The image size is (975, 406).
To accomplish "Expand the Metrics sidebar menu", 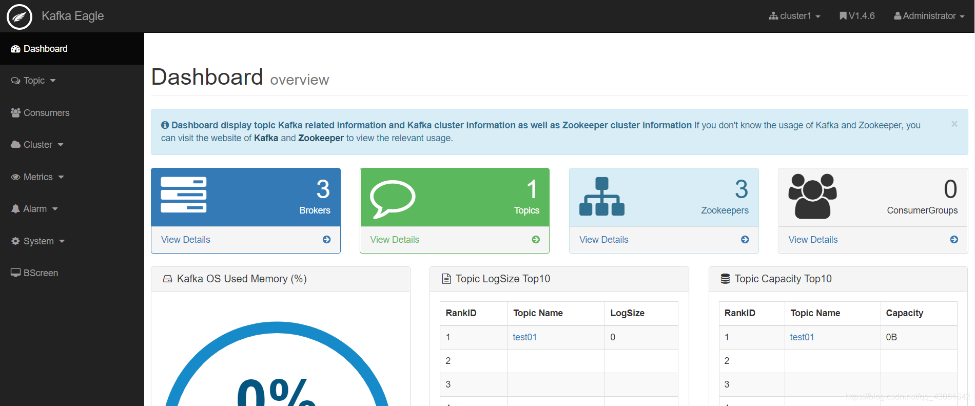I will pyautogui.click(x=72, y=177).
